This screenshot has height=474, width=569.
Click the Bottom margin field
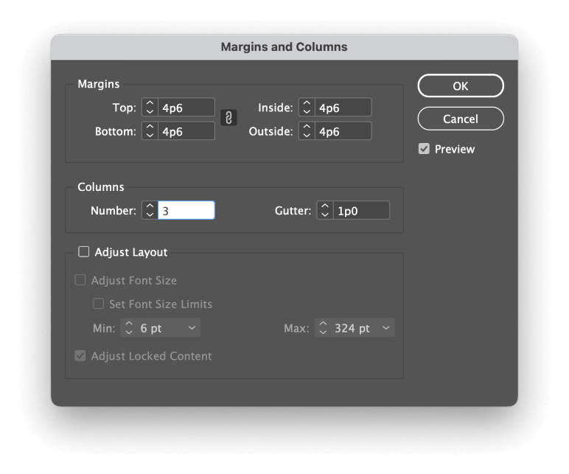(x=186, y=131)
